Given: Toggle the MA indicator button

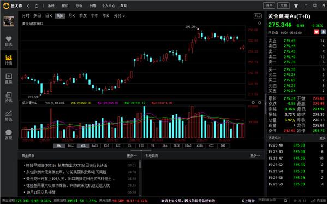Looking at the screenshot, I should pyautogui.click(x=59, y=145).
